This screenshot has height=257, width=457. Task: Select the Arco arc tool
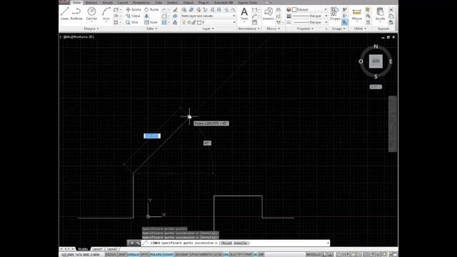tap(106, 14)
